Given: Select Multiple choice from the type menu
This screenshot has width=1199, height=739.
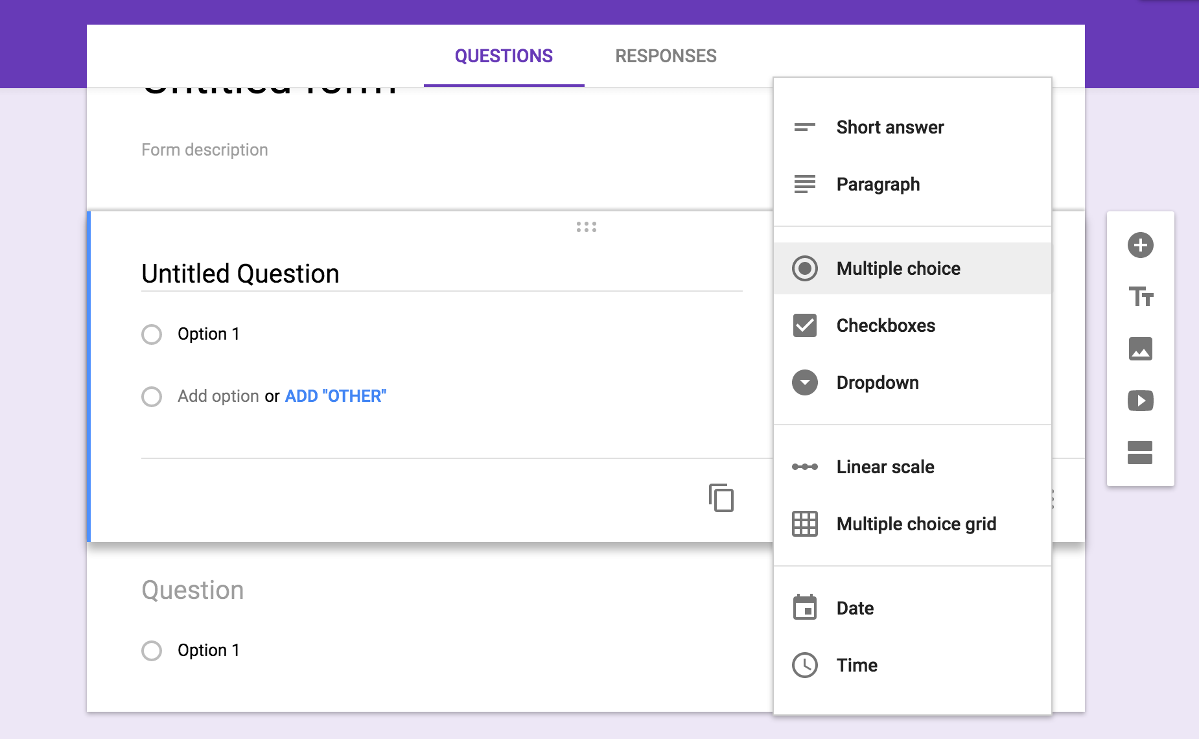Looking at the screenshot, I should pyautogui.click(x=898, y=268).
